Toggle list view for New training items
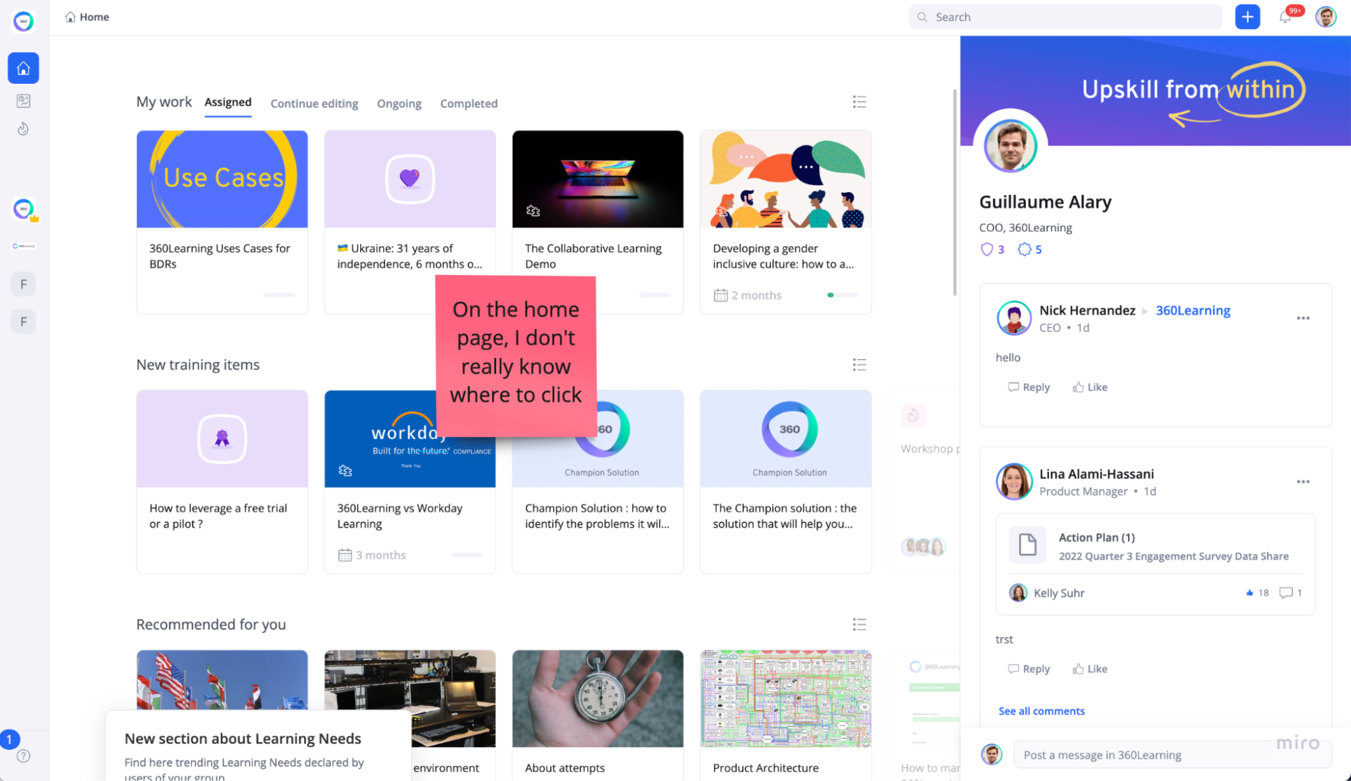This screenshot has width=1351, height=781. click(859, 365)
